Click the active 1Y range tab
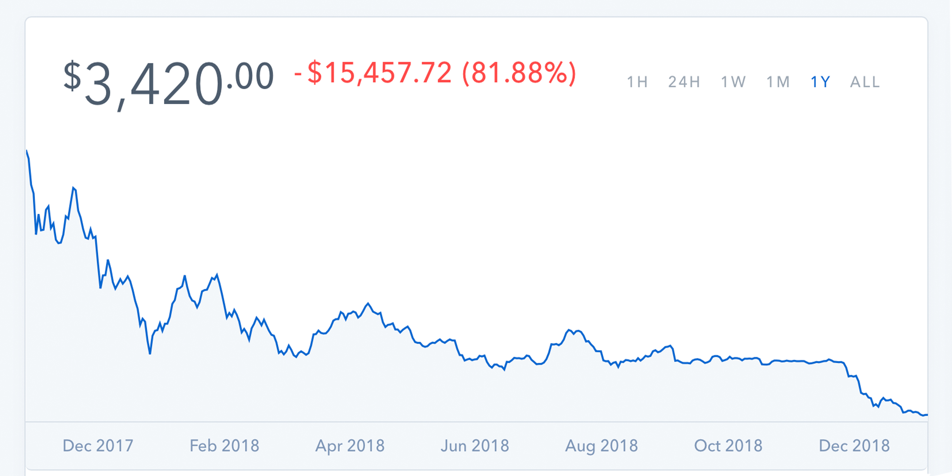 tap(821, 82)
